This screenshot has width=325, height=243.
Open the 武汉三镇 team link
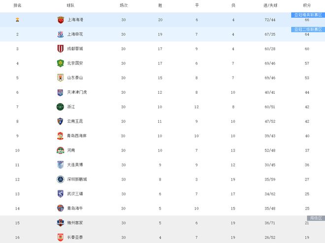tap(75, 194)
